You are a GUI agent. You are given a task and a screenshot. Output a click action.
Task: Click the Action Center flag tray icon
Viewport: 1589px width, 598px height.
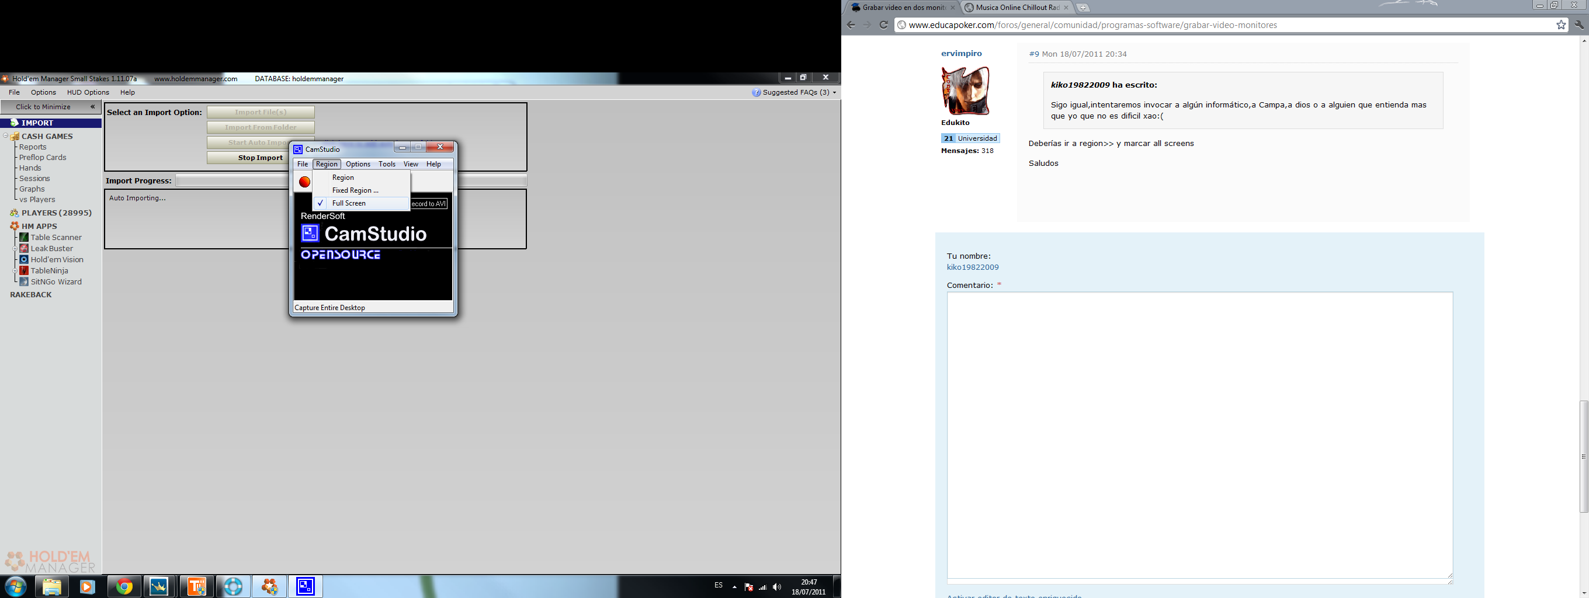tap(749, 587)
